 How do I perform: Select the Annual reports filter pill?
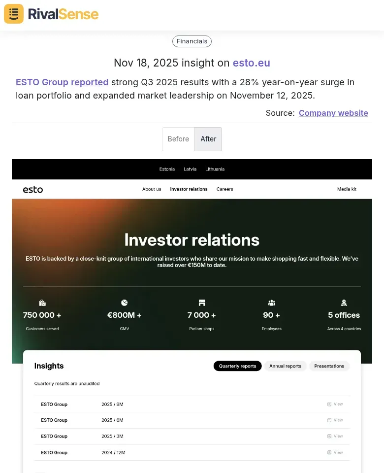[286, 366]
